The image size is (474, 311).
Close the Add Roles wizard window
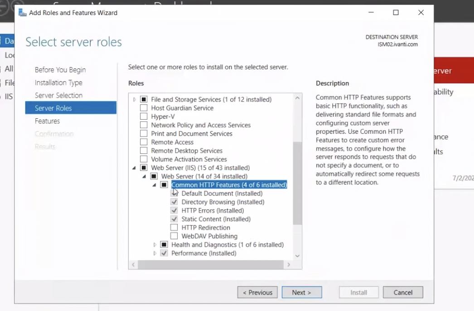[421, 13]
